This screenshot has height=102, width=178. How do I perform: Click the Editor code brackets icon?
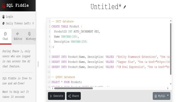pos(17,34)
